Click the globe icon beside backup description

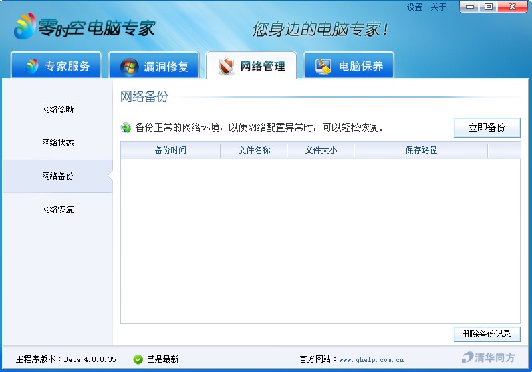pos(126,128)
